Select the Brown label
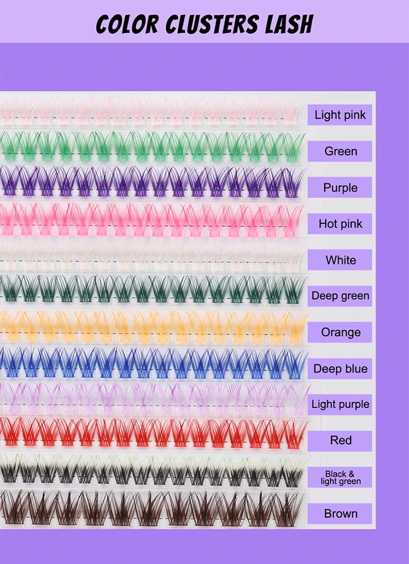Image resolution: width=409 pixels, height=564 pixels. 340,513
